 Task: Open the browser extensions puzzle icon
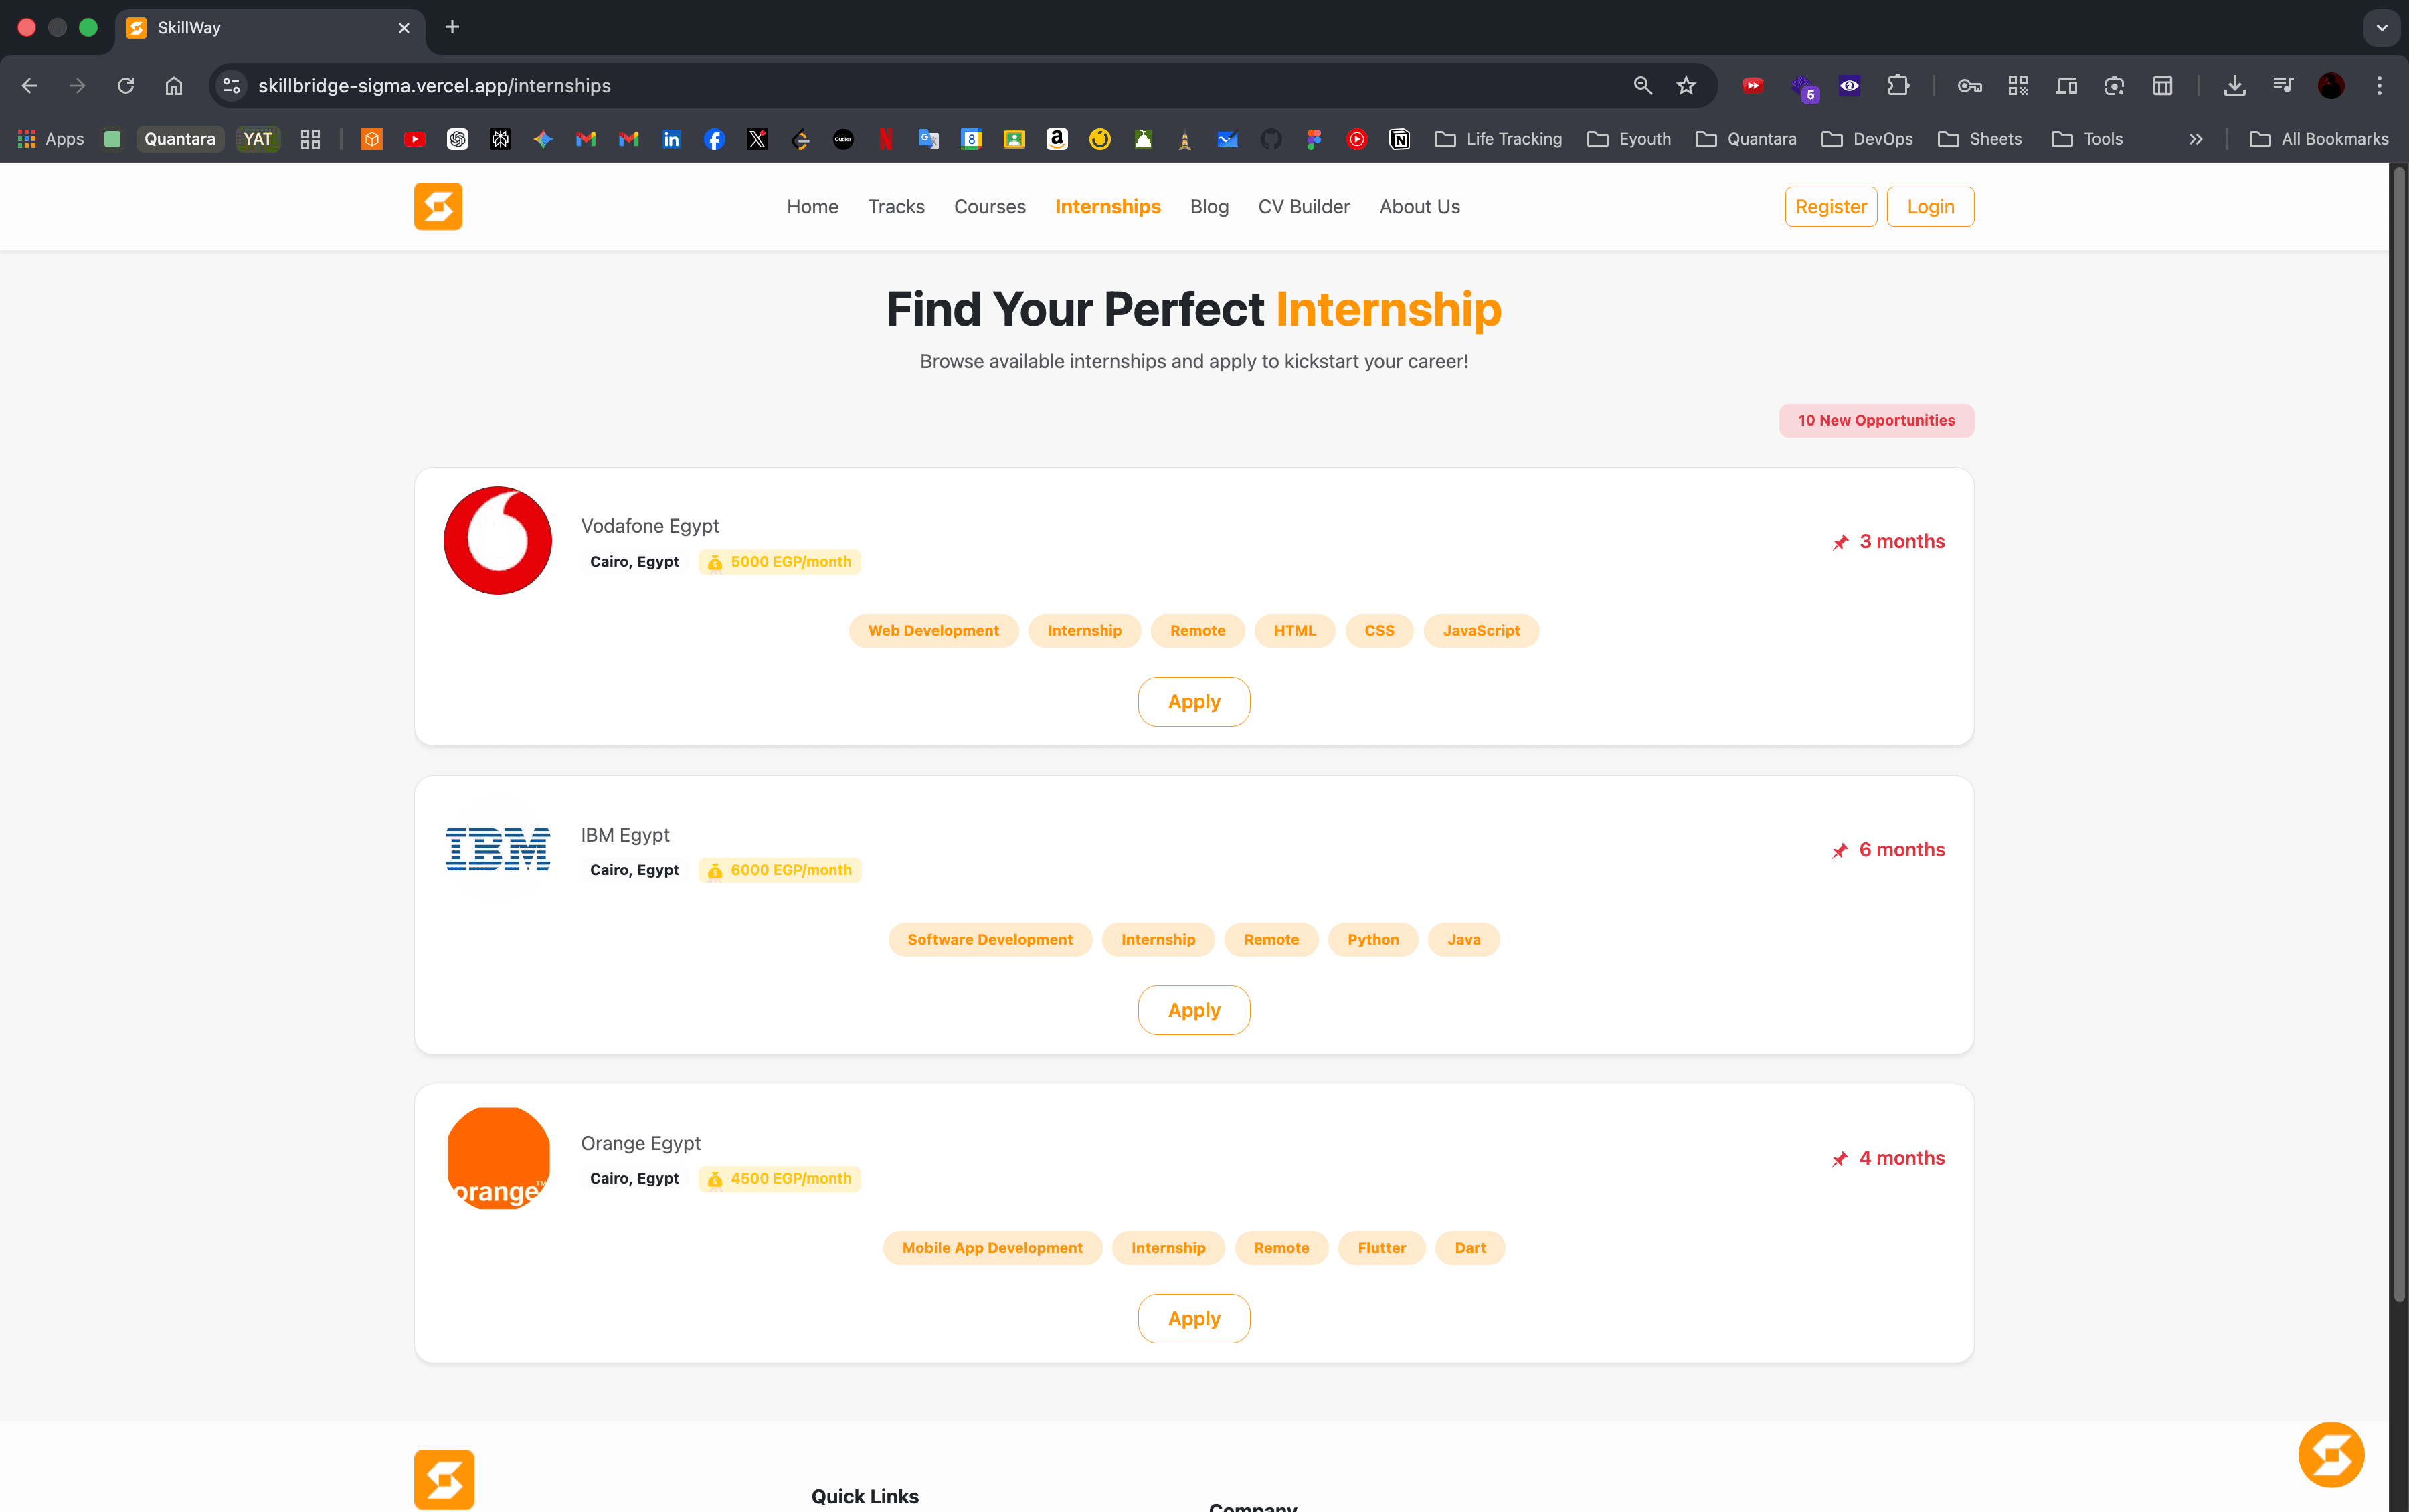[x=1898, y=86]
